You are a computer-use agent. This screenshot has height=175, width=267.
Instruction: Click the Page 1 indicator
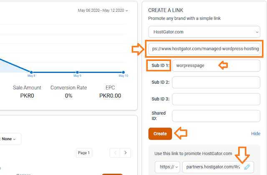coord(84,153)
